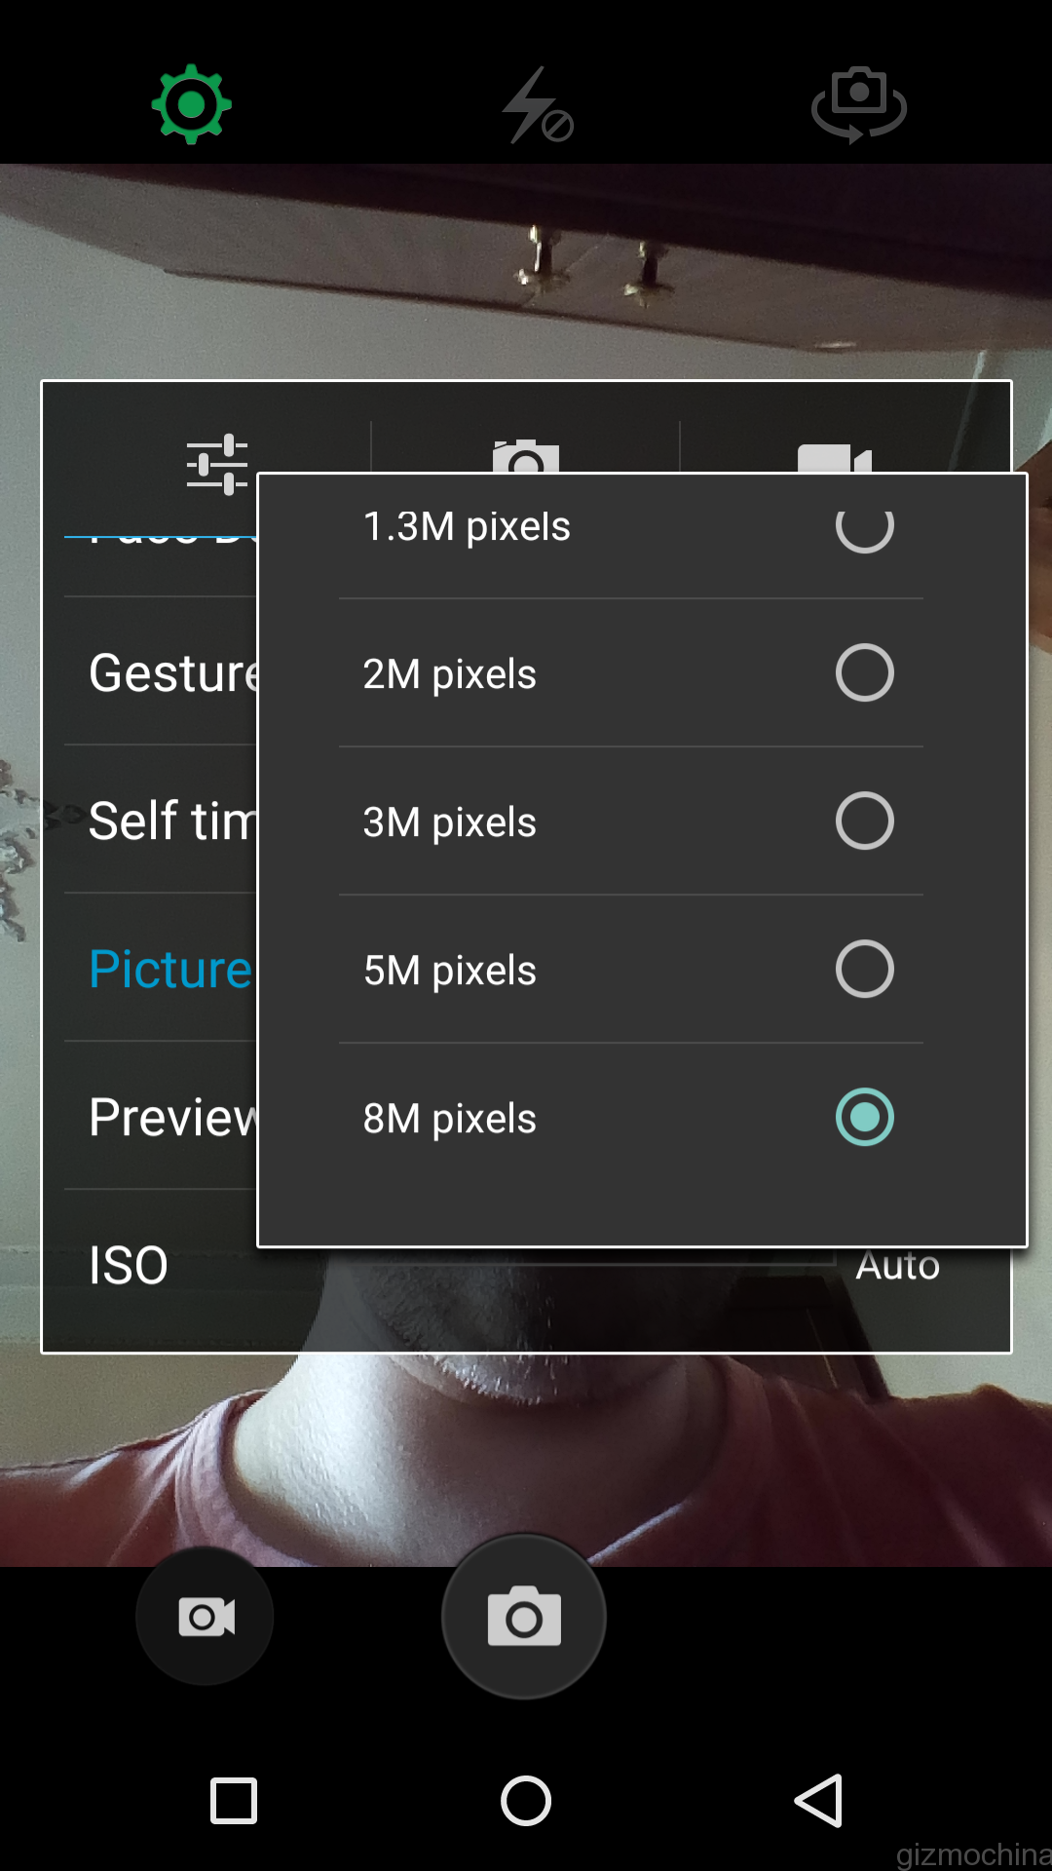Tap the green settings gear icon
The height and width of the screenshot is (1871, 1052).
tap(191, 104)
